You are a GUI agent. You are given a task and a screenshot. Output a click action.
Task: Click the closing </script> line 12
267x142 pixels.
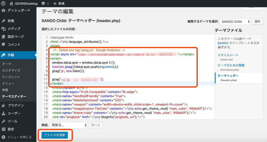point(57,84)
